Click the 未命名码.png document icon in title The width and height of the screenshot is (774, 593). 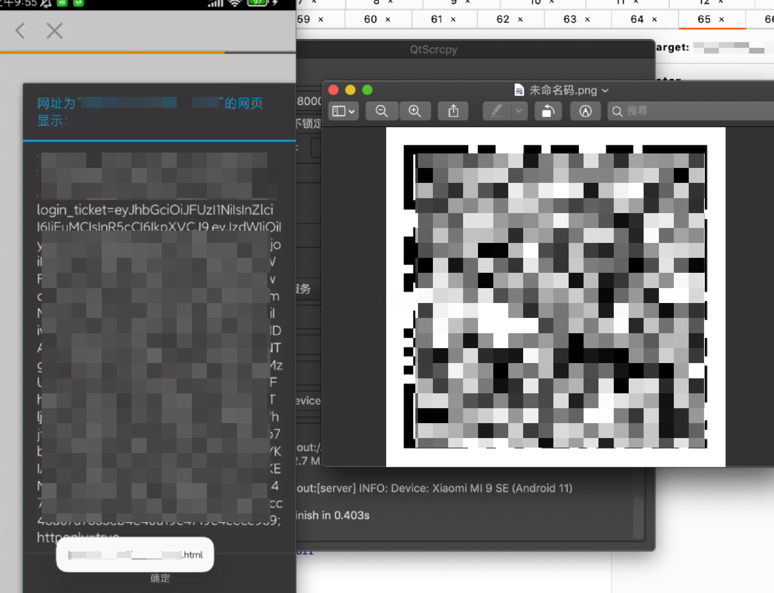(519, 90)
